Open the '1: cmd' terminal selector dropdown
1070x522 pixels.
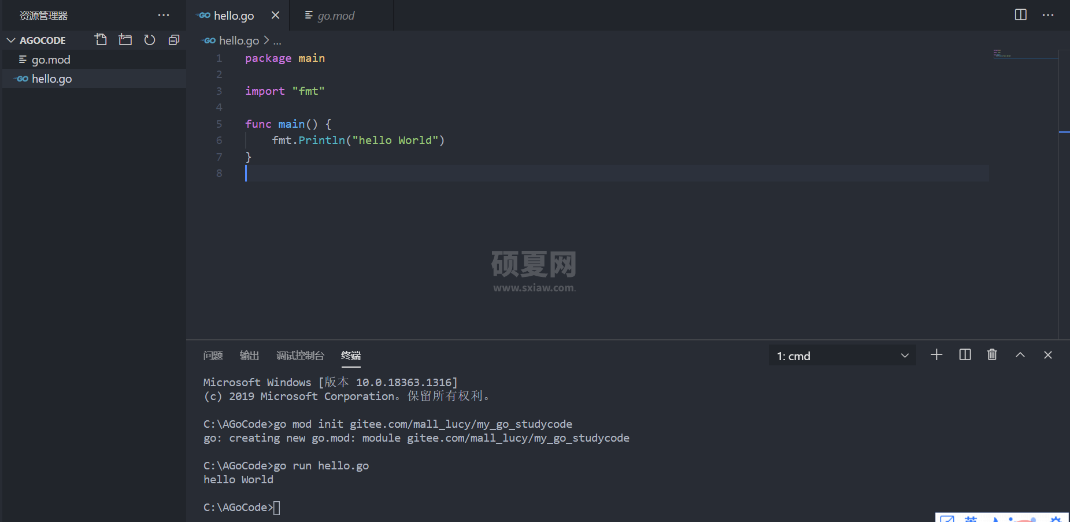(842, 356)
